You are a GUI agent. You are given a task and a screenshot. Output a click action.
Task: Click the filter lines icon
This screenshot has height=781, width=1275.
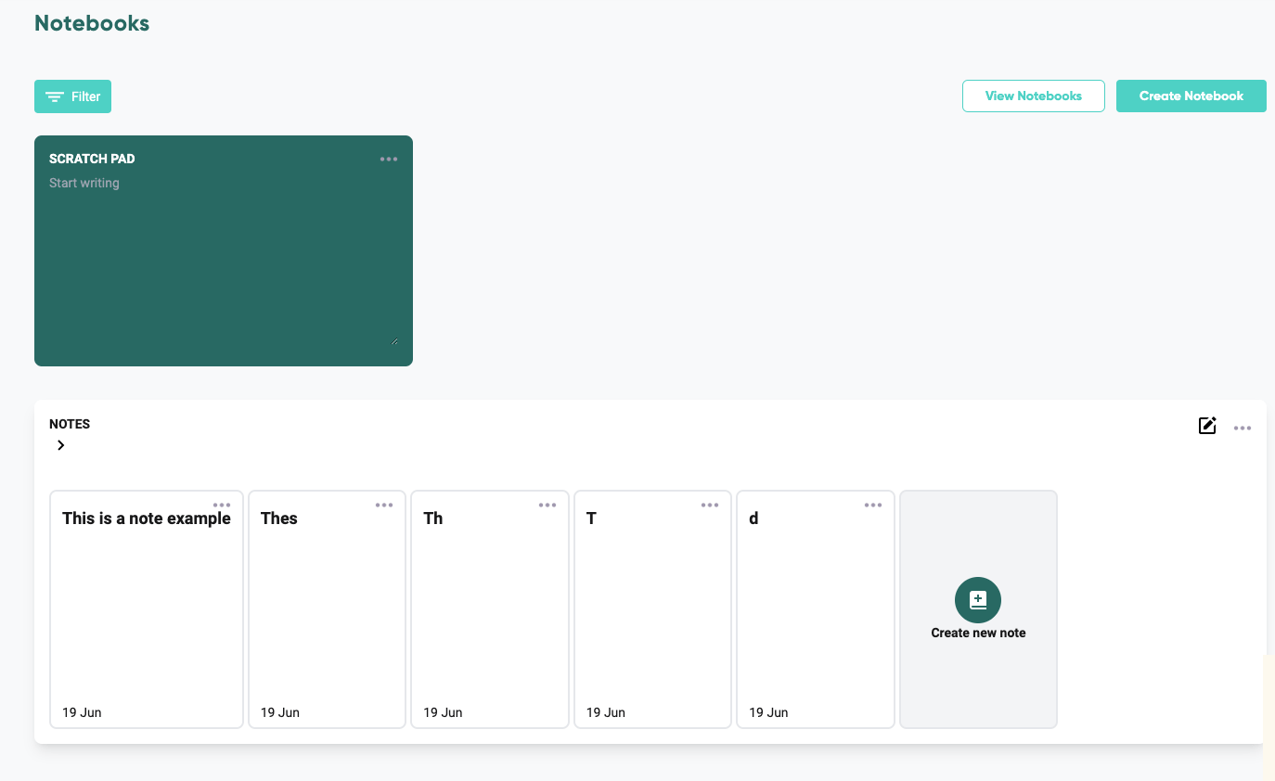click(x=55, y=96)
